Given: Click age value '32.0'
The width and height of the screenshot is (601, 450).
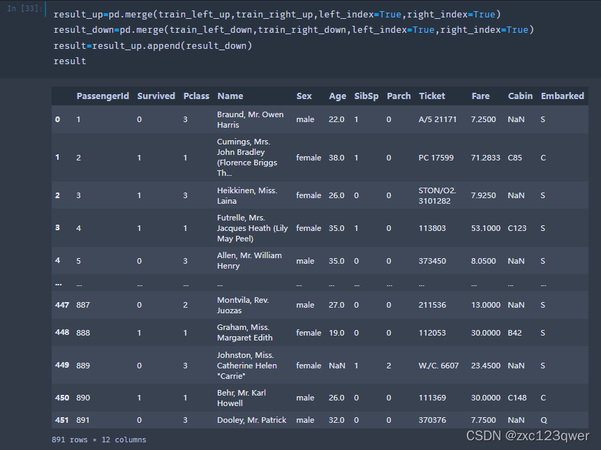Looking at the screenshot, I should click(x=336, y=420).
